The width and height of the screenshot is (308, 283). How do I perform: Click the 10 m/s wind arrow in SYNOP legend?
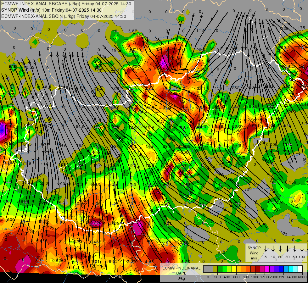pyautogui.click(x=273, y=249)
